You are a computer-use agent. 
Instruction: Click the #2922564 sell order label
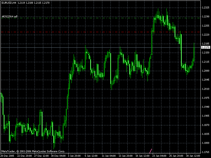[10, 17]
